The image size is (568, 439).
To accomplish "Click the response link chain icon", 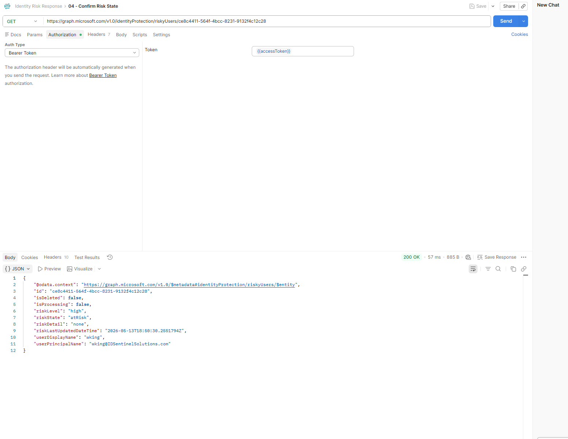I will point(524,269).
